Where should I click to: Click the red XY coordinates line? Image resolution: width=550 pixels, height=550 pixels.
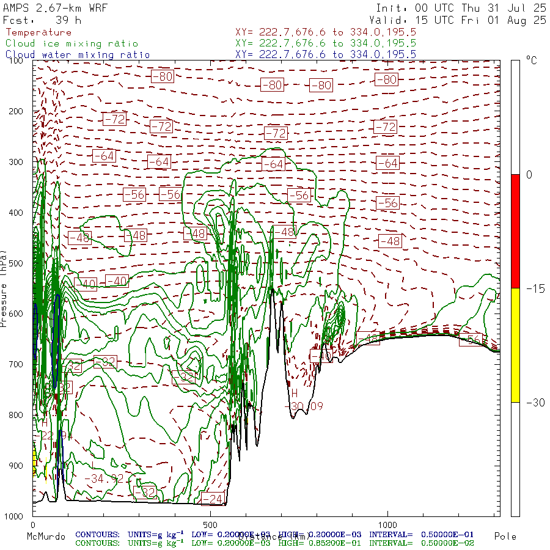tap(326, 32)
